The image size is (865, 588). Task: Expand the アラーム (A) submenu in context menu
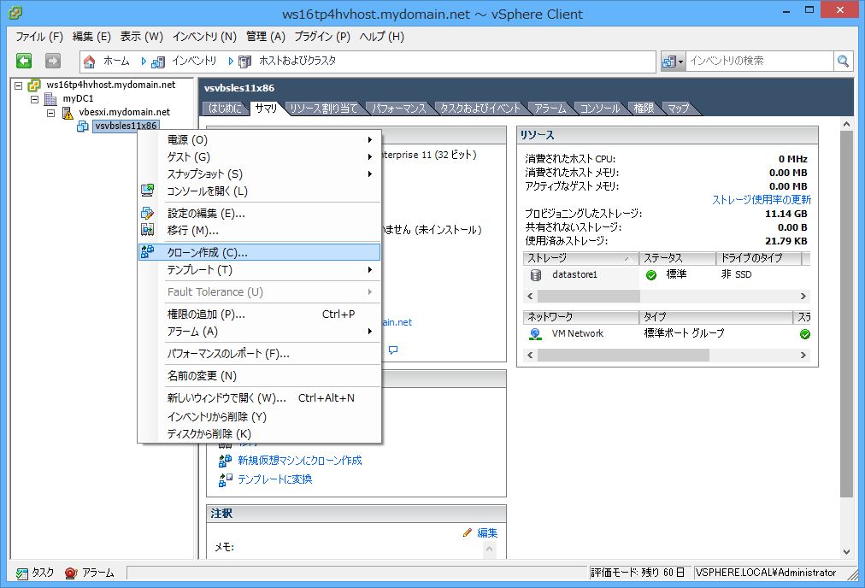pyautogui.click(x=369, y=332)
